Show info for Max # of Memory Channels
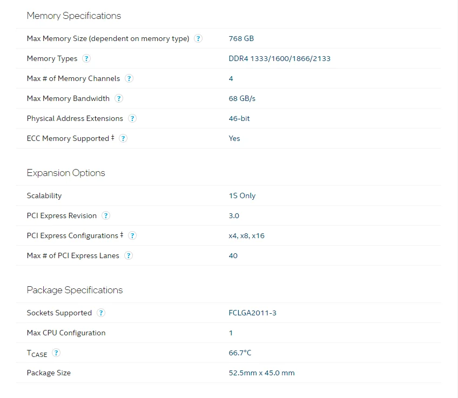Image resolution: width=458 pixels, height=398 pixels. click(x=129, y=78)
